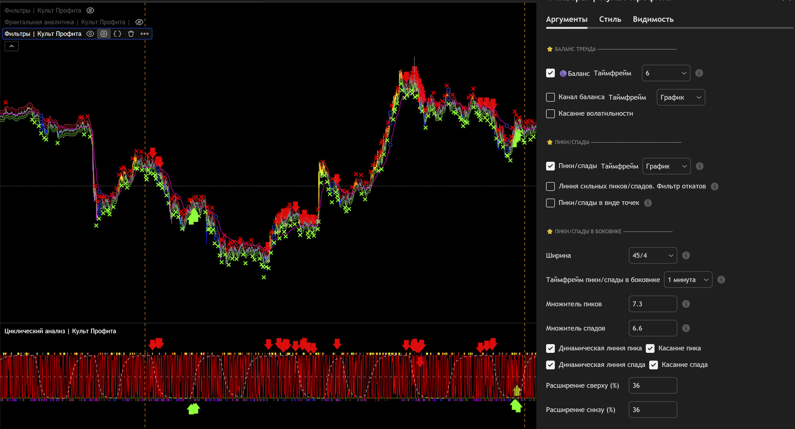Open three-dots more menu of Фильтры indicator
795x429 pixels.
(145, 34)
